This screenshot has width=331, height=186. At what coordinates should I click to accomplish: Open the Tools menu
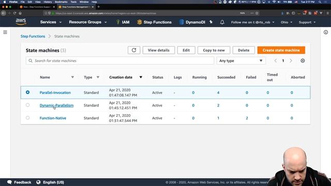pos(73,2)
